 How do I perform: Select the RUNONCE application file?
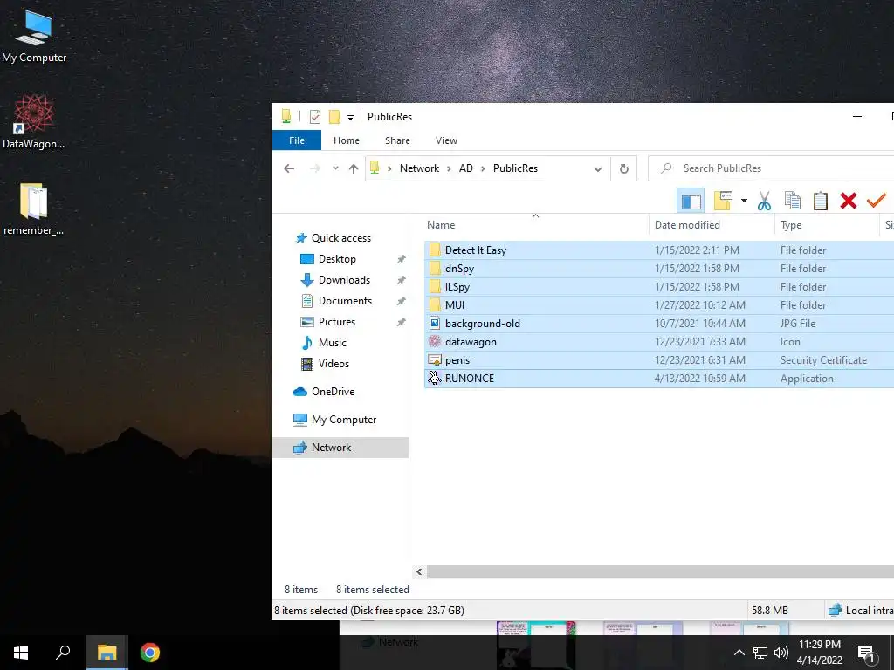tap(659, 379)
